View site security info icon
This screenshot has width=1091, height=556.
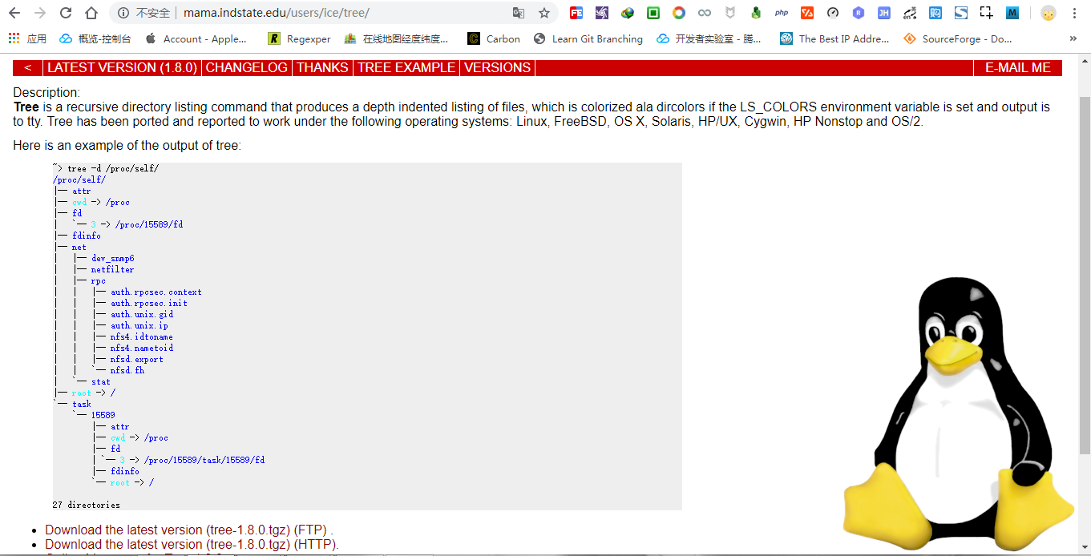click(x=123, y=13)
